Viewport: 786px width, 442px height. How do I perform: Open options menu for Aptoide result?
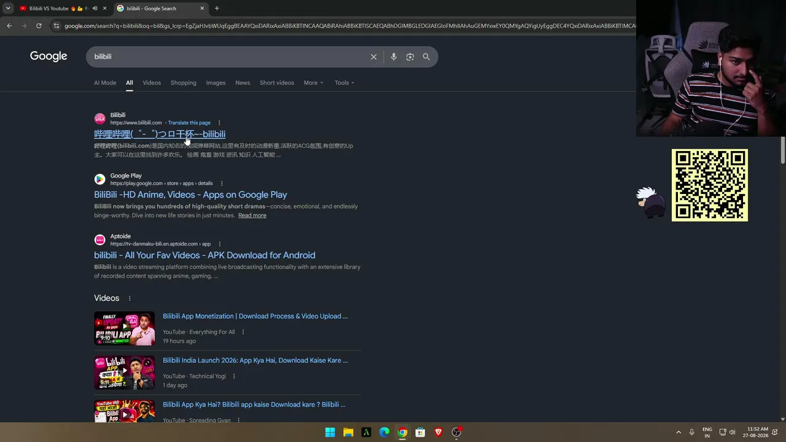[x=219, y=244]
